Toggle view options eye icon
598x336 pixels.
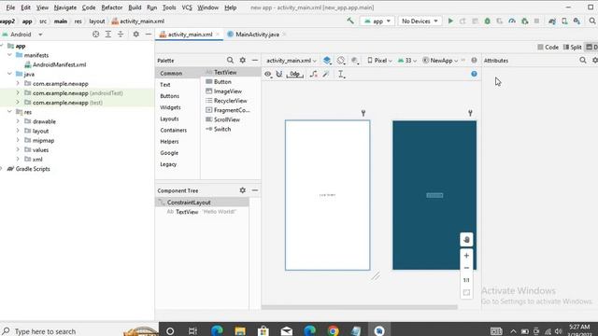(268, 75)
